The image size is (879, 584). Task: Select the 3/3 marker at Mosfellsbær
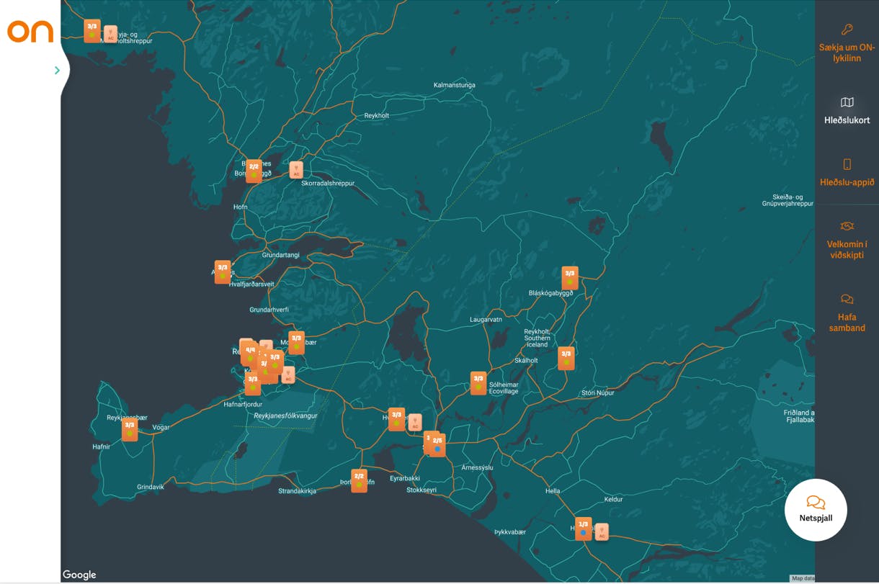tap(296, 342)
